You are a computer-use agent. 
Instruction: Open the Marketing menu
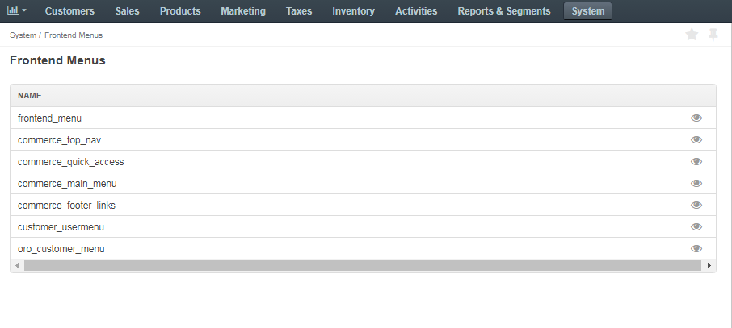click(x=243, y=11)
